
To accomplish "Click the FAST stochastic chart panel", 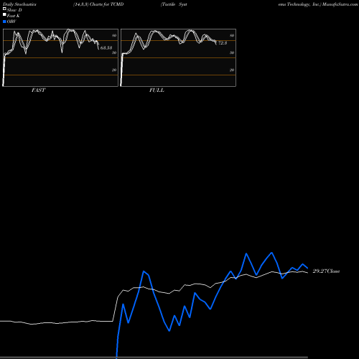I will pos(60,57).
